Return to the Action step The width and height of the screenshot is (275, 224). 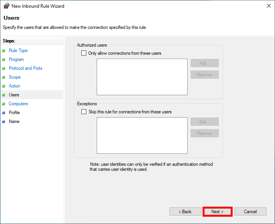[x=15, y=86]
